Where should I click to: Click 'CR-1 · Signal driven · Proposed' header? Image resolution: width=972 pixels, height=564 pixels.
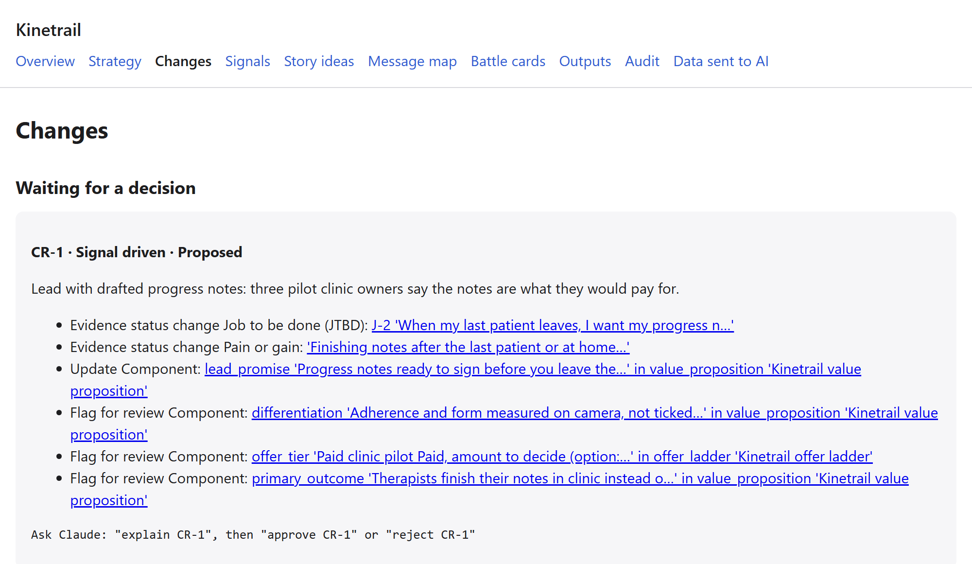pos(137,252)
